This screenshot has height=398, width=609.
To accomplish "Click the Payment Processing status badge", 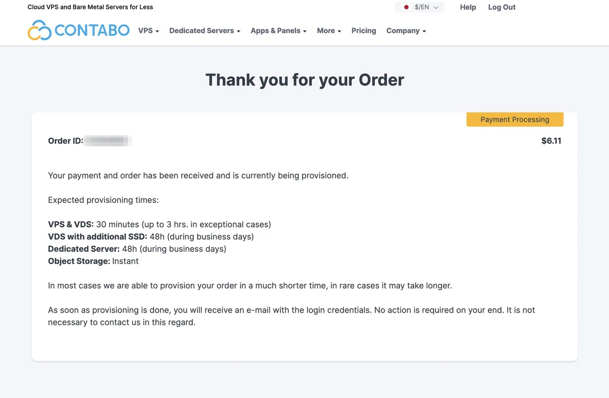I will pyautogui.click(x=515, y=119).
